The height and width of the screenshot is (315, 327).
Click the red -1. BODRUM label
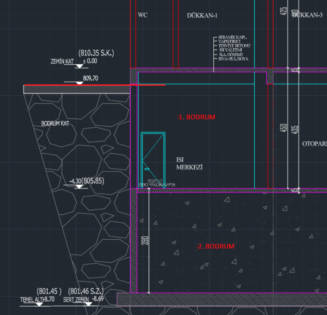click(x=196, y=117)
